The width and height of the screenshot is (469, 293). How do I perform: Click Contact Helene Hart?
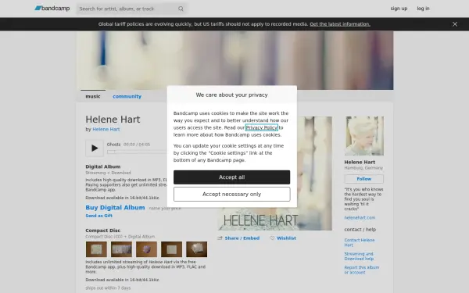(360, 242)
